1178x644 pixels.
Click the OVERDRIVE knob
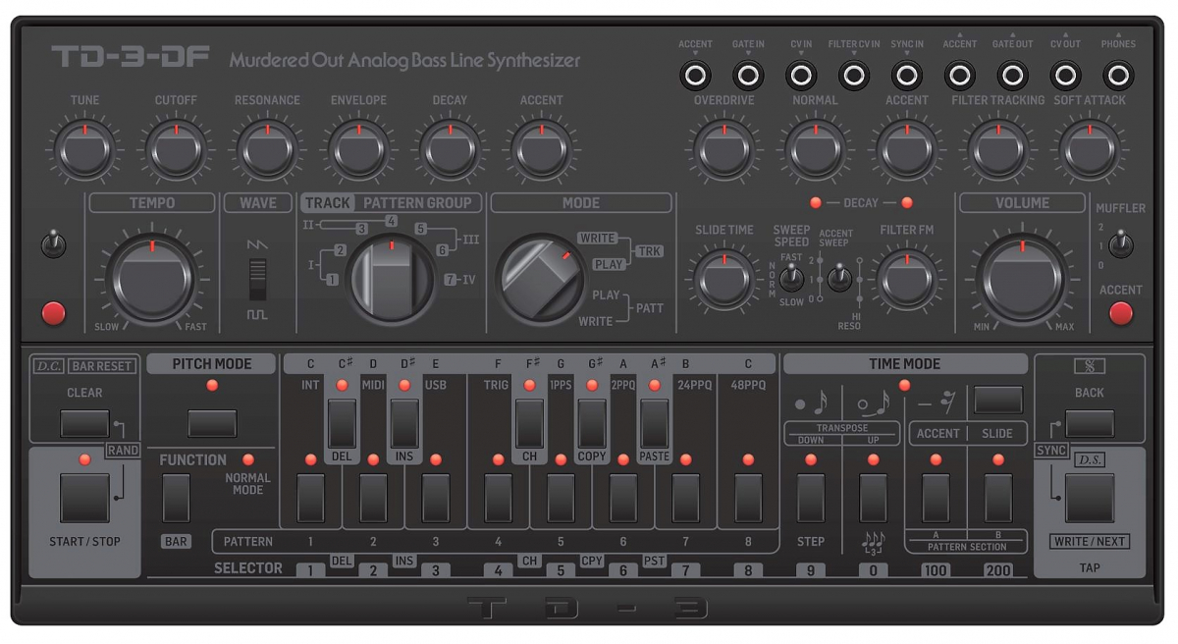click(x=724, y=149)
